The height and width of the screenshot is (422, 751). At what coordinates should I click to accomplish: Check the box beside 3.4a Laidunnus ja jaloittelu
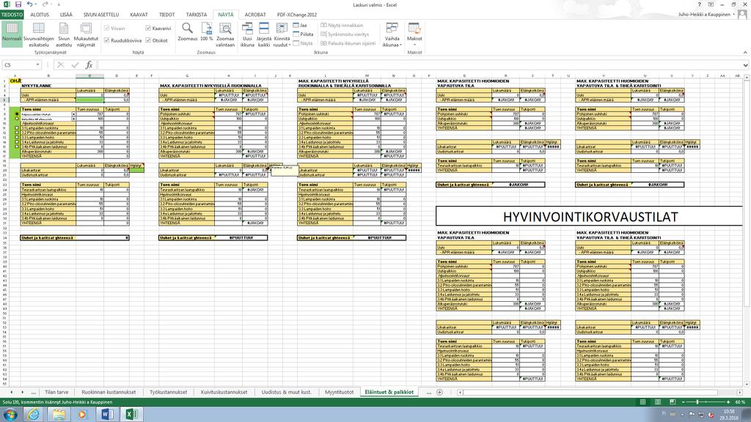tap(17, 142)
